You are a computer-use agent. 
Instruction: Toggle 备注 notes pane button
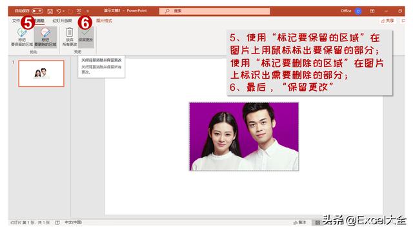pos(300,222)
